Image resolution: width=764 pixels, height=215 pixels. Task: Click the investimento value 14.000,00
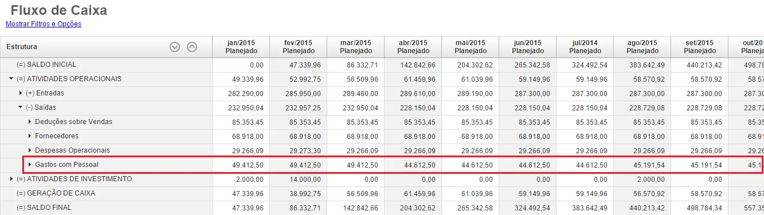(305, 179)
